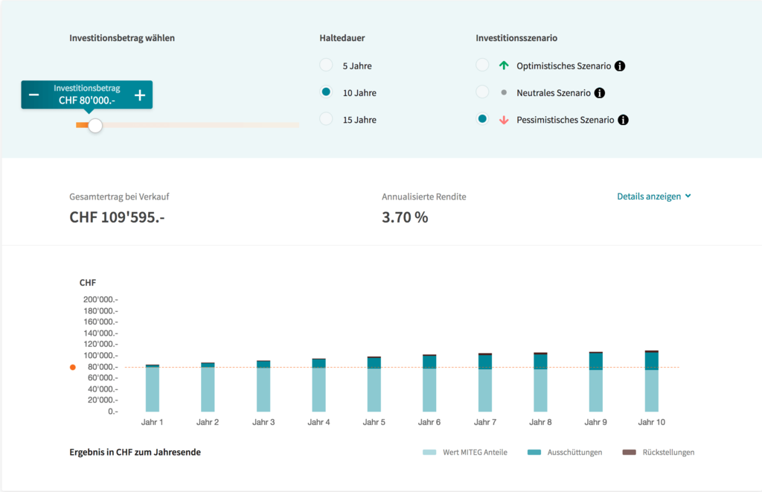Select the 5 Jahre holding period
Viewport: 762px width, 492px height.
(326, 66)
